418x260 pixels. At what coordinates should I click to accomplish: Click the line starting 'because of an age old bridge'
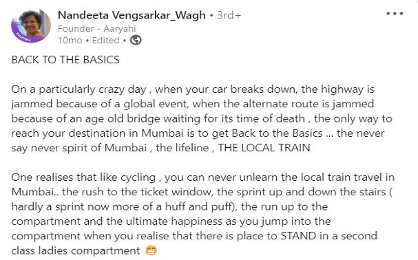click(x=202, y=118)
